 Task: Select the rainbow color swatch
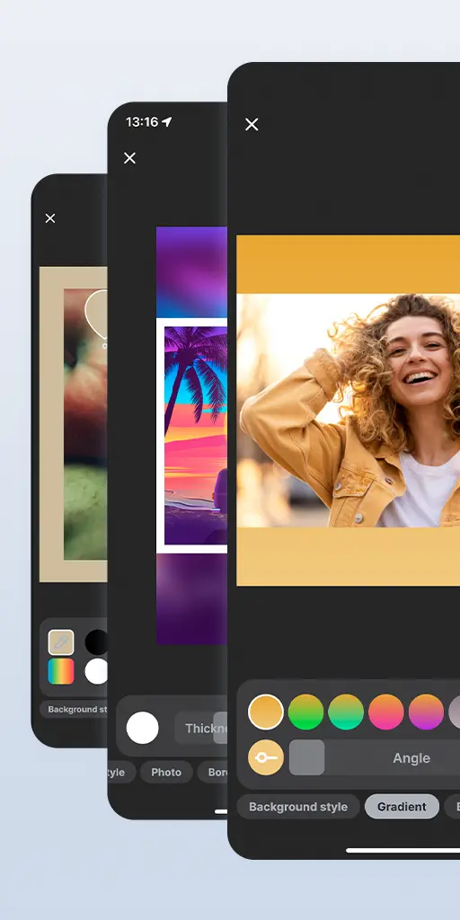[x=61, y=671]
